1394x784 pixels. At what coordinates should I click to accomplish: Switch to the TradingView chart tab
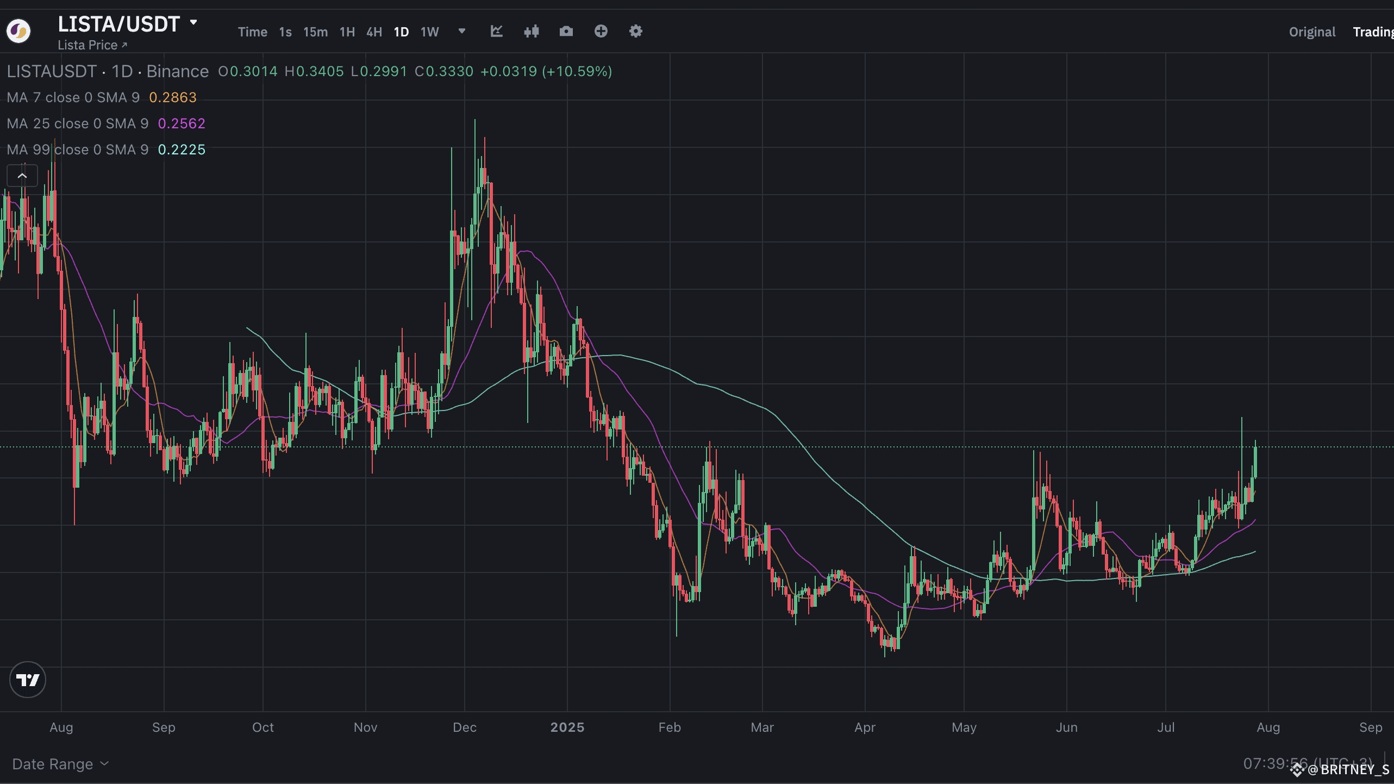pyautogui.click(x=1373, y=32)
